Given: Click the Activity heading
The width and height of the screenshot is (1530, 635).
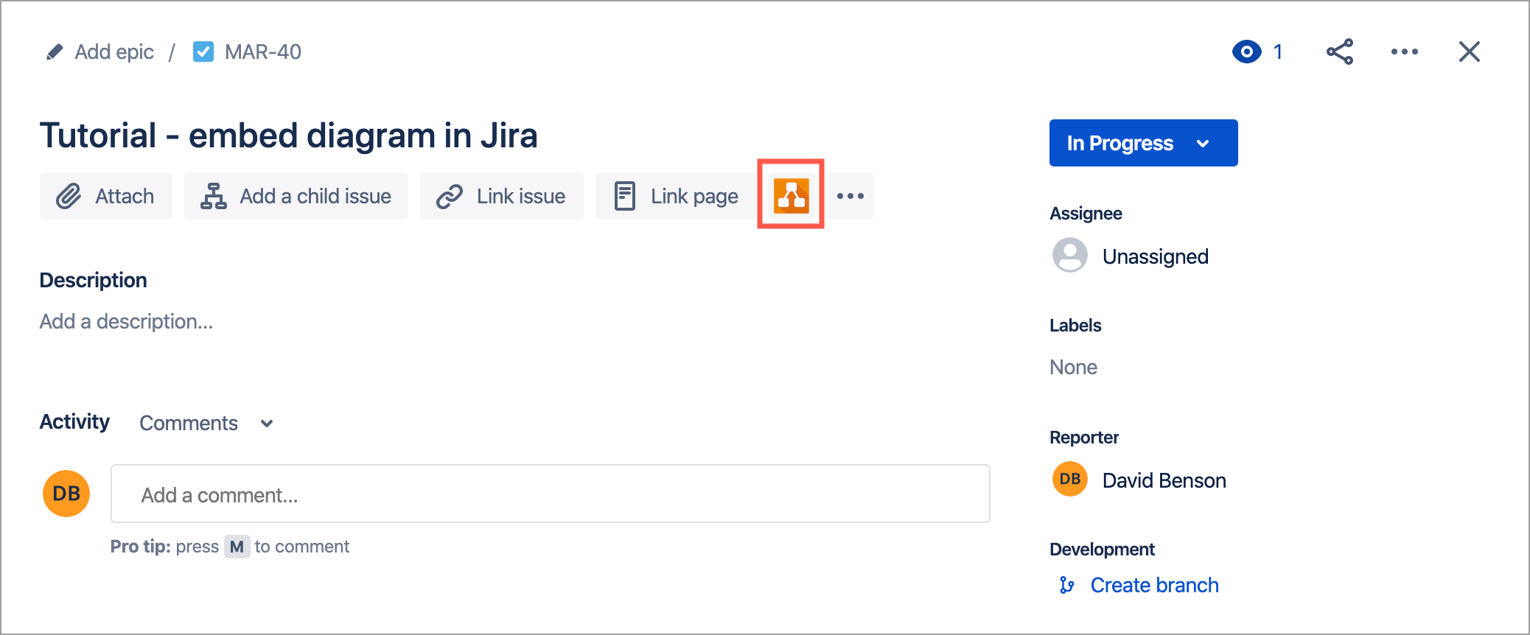Looking at the screenshot, I should point(74,421).
